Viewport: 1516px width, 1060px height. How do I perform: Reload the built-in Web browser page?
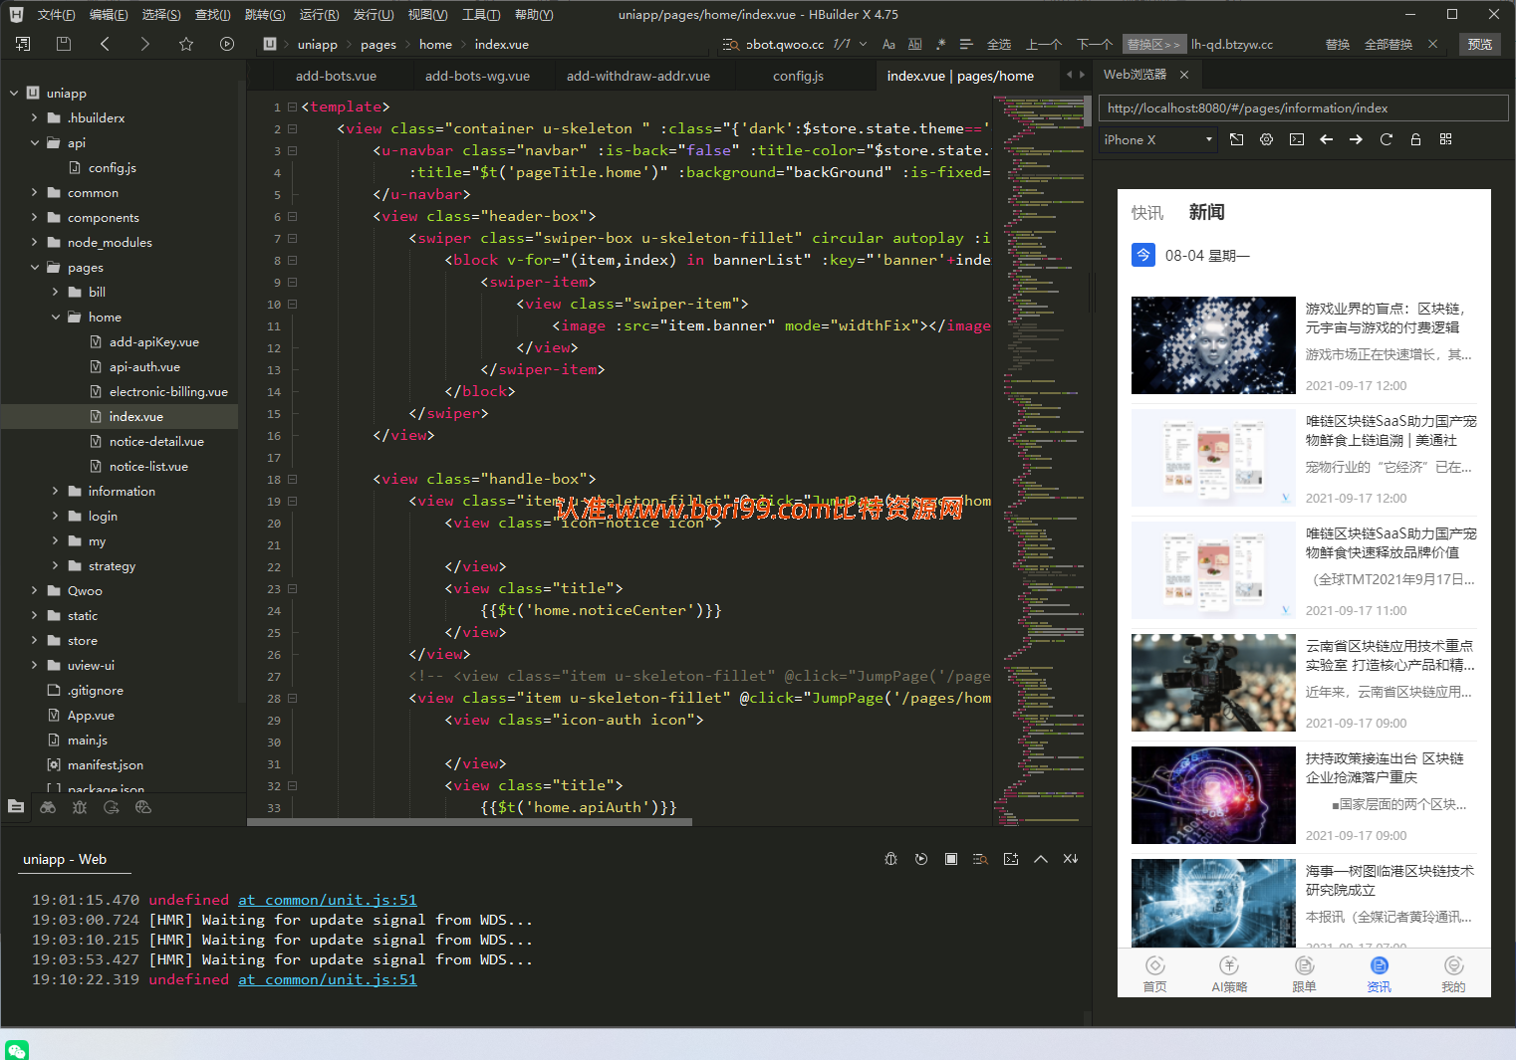pyautogui.click(x=1386, y=140)
